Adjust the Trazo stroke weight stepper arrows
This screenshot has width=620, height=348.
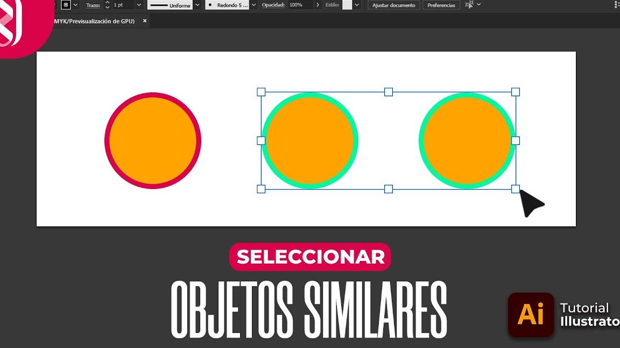click(x=107, y=5)
